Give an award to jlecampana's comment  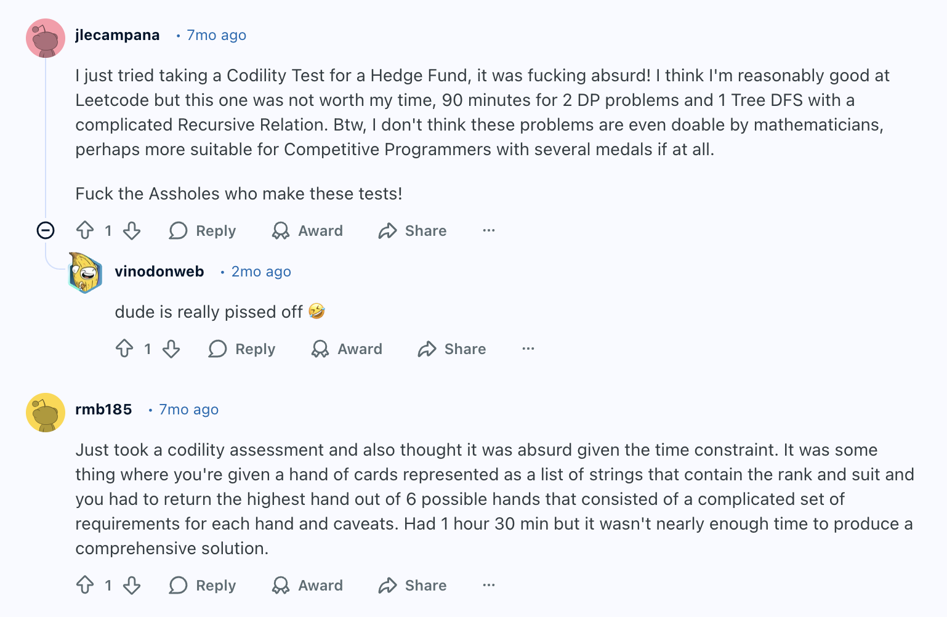pos(307,231)
